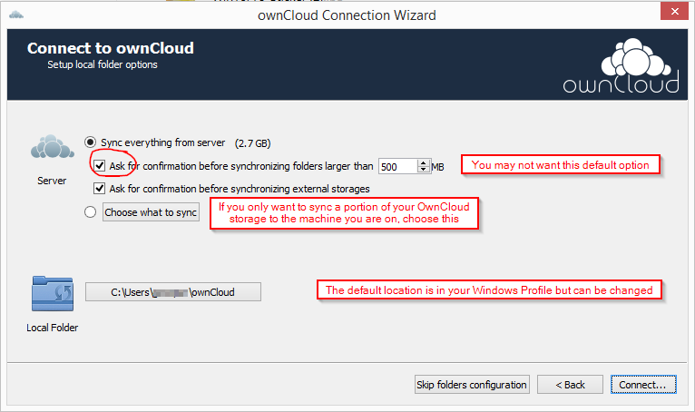Click Skip folders configuration button

[x=472, y=385]
